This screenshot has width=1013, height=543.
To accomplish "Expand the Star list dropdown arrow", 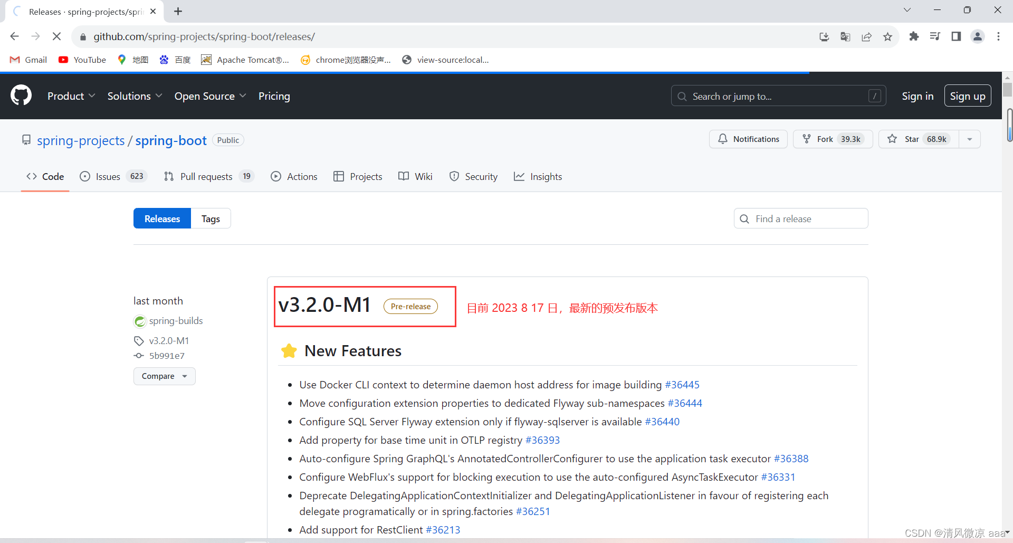I will (969, 139).
